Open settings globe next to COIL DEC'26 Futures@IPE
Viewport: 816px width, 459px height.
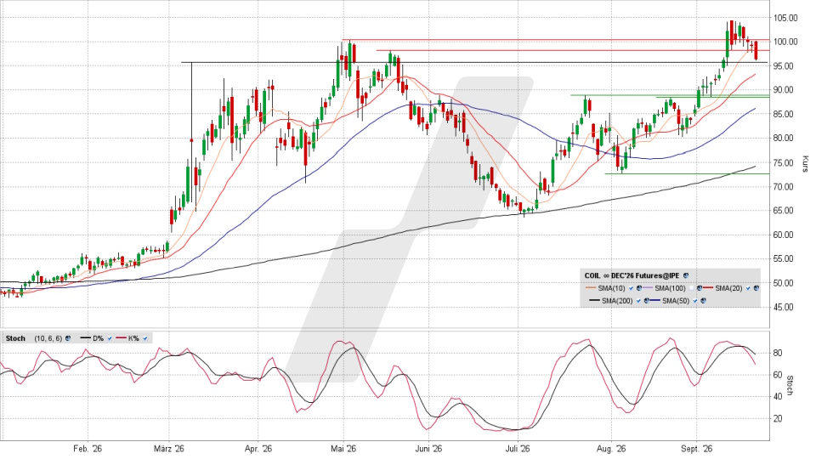pos(686,275)
